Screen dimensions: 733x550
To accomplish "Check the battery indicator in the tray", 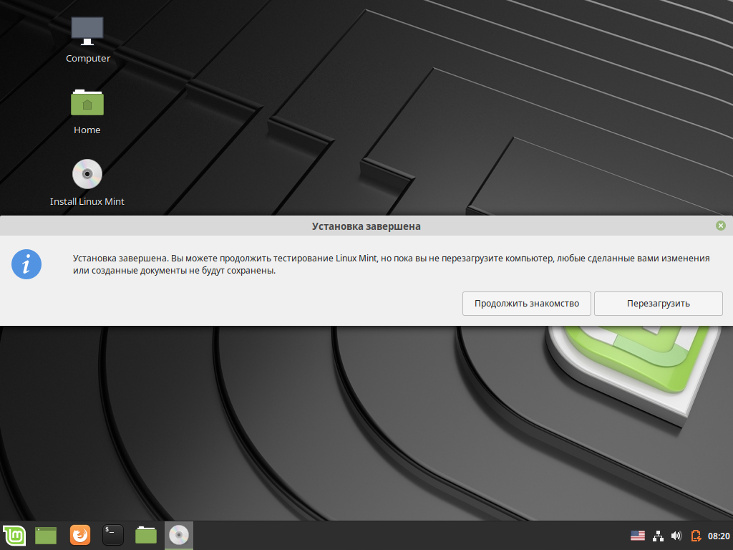I will pos(695,534).
